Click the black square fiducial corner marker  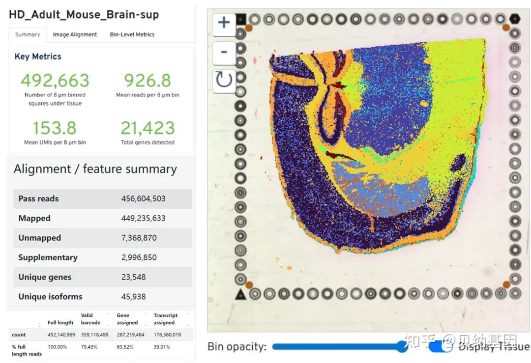pyautogui.click(x=241, y=19)
